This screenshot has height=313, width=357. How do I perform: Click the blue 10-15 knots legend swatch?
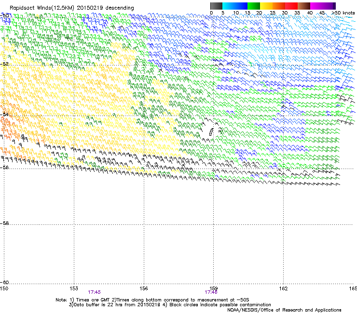pyautogui.click(x=241, y=6)
